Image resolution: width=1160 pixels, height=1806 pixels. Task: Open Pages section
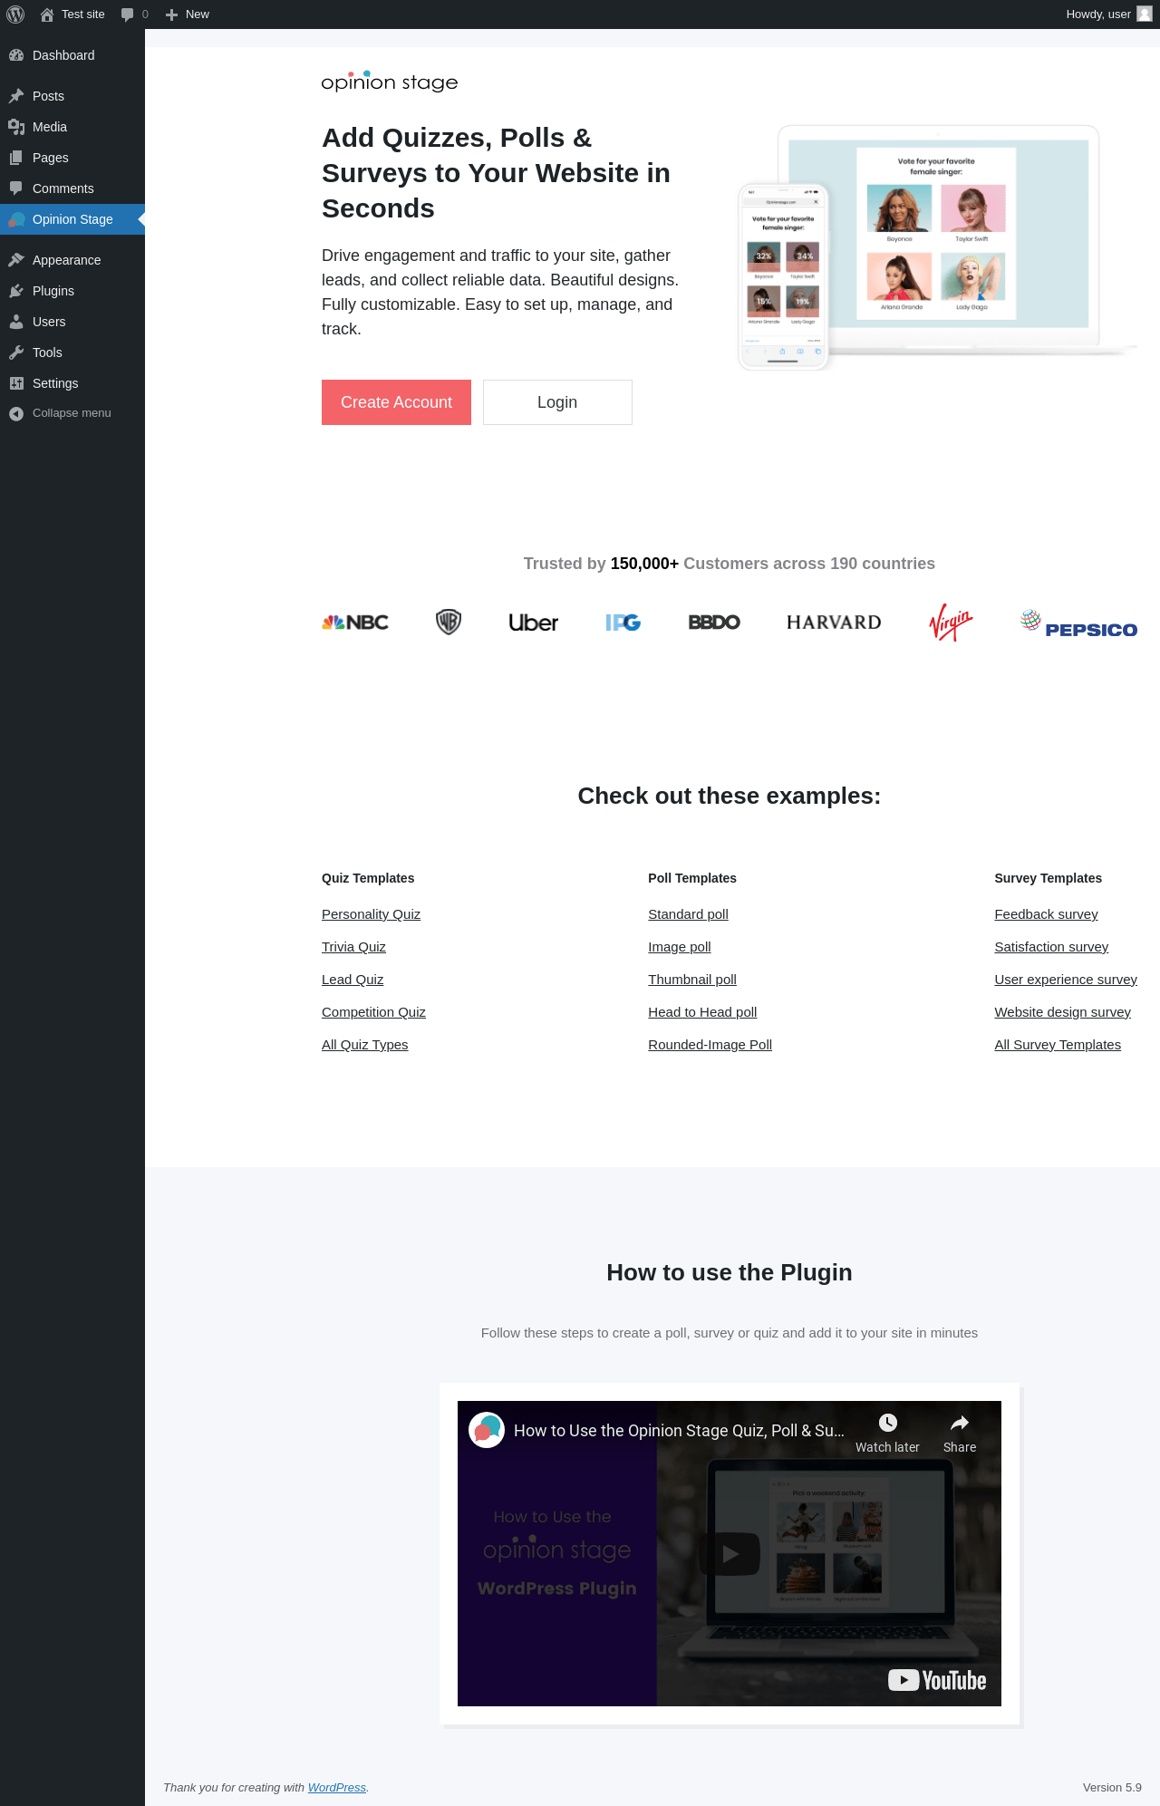point(72,158)
